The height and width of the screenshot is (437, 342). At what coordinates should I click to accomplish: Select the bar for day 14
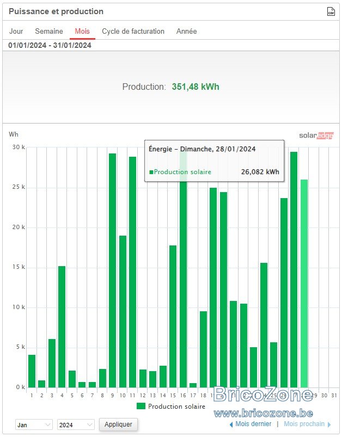coord(163,377)
